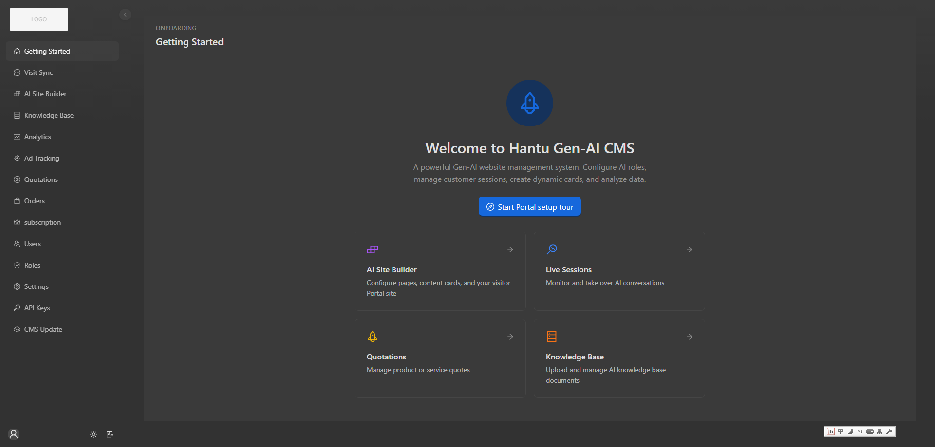Click the Settings gear icon in sidebar
This screenshot has height=447, width=935.
click(17, 286)
